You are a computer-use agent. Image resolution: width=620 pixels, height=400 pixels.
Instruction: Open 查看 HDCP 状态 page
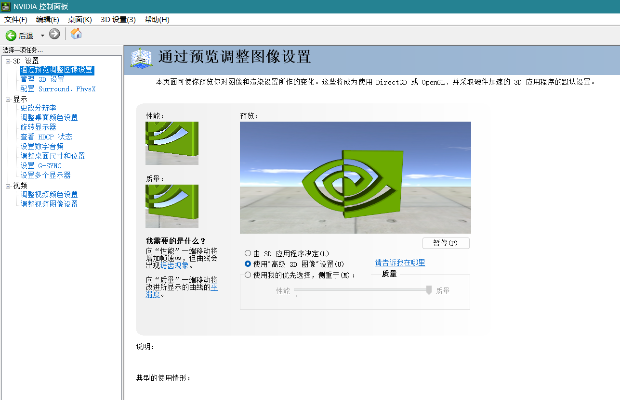[46, 137]
